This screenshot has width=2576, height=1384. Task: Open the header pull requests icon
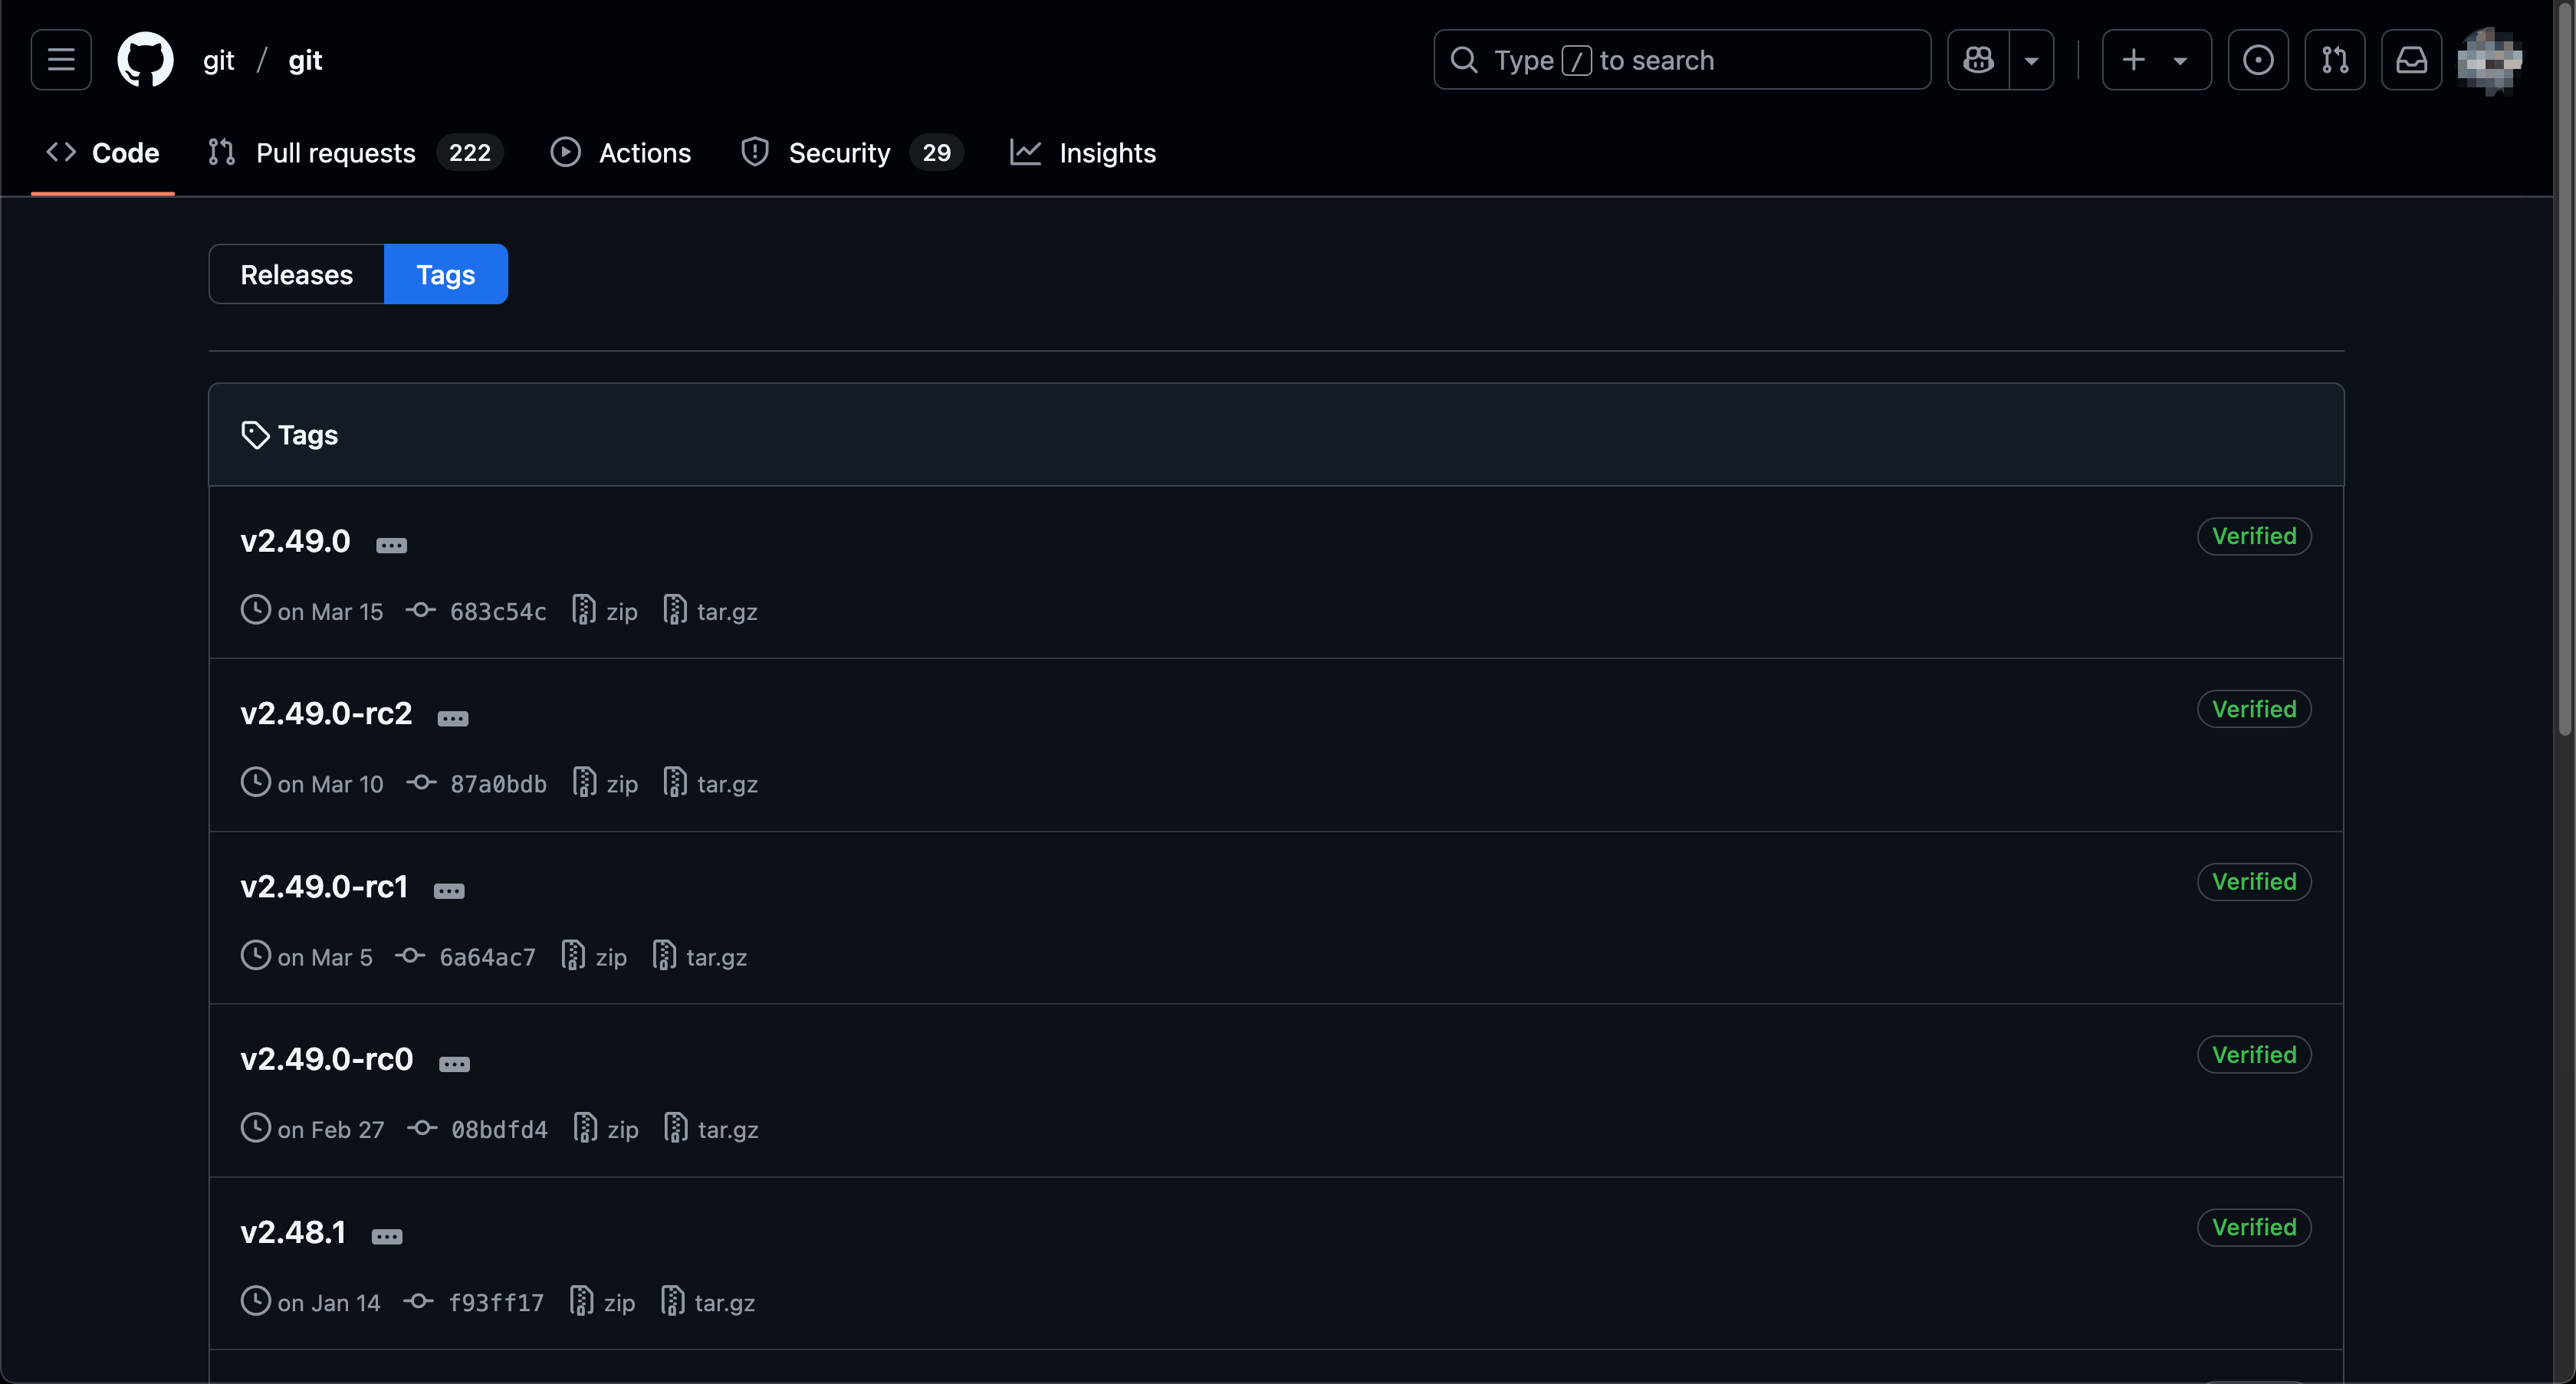[x=2334, y=60]
